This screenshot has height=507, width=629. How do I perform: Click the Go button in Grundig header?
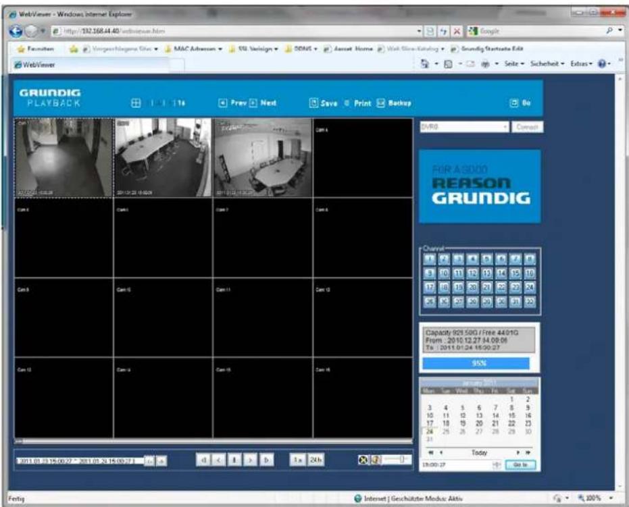pyautogui.click(x=520, y=103)
